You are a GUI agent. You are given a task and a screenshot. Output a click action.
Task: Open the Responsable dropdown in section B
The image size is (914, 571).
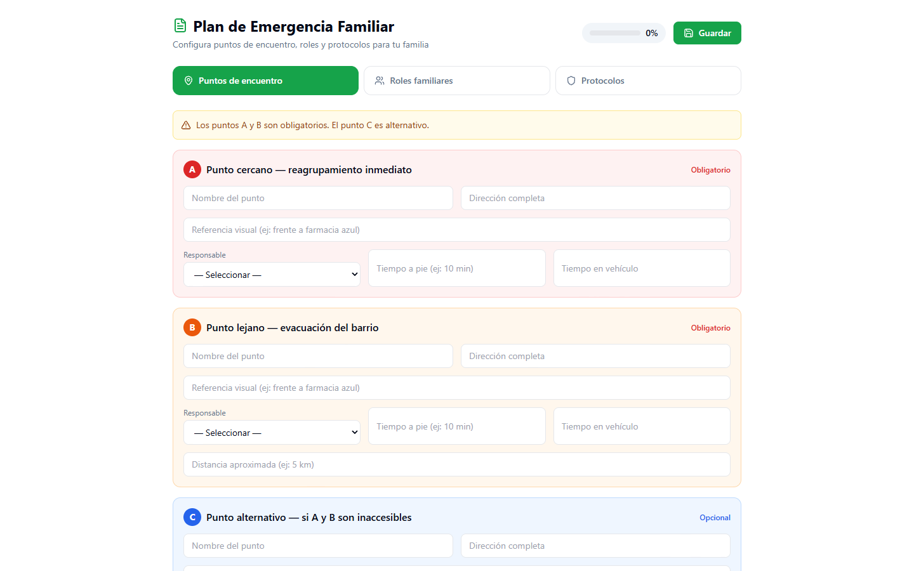(272, 432)
